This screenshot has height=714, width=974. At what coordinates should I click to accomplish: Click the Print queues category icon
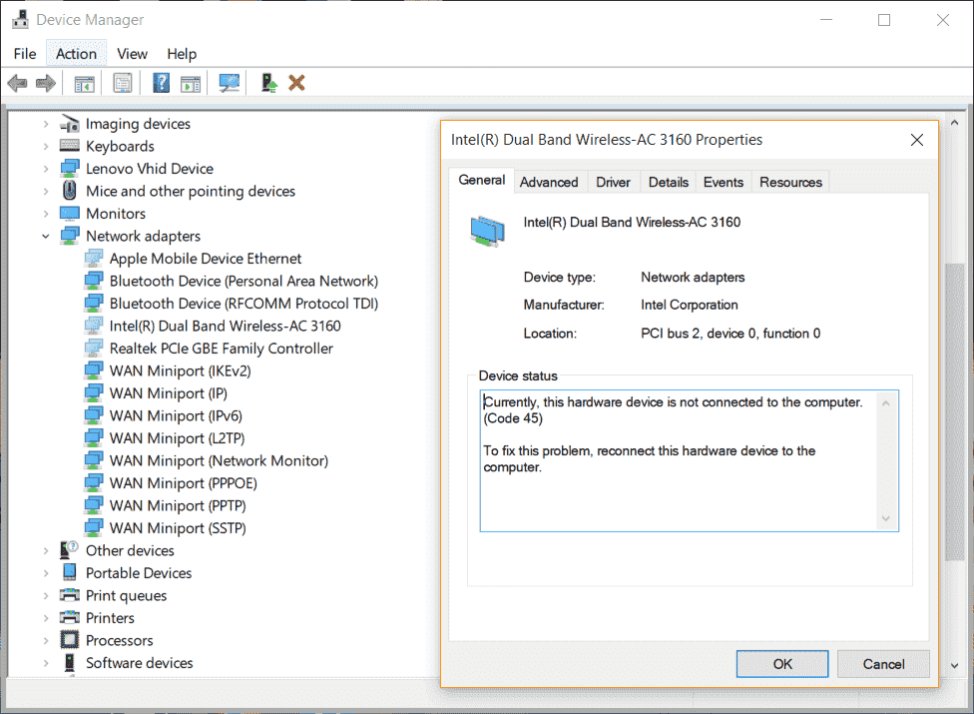pos(70,595)
